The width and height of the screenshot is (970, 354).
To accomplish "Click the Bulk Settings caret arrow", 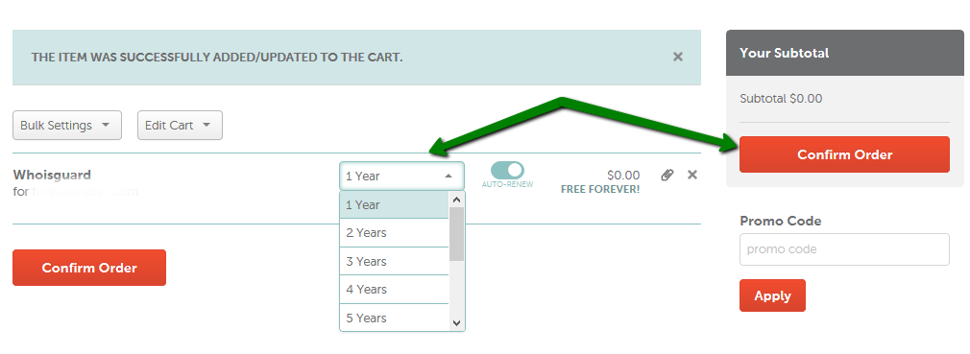I will click(x=106, y=125).
